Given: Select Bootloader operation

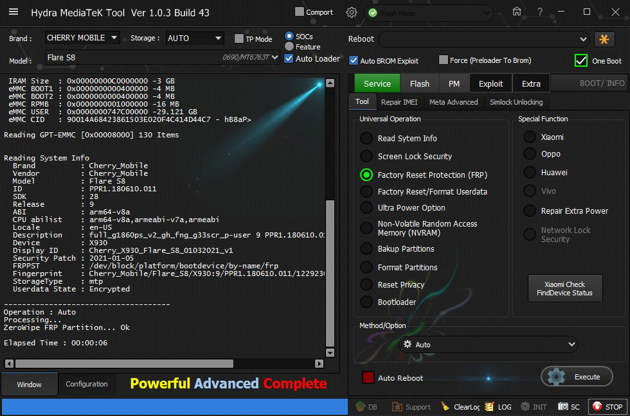Looking at the screenshot, I should (x=366, y=302).
